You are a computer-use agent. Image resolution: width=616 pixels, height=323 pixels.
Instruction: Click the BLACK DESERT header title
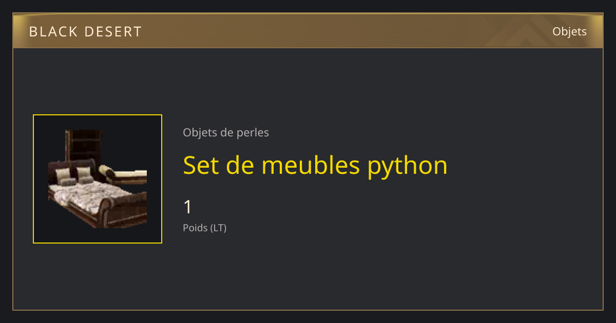point(85,32)
